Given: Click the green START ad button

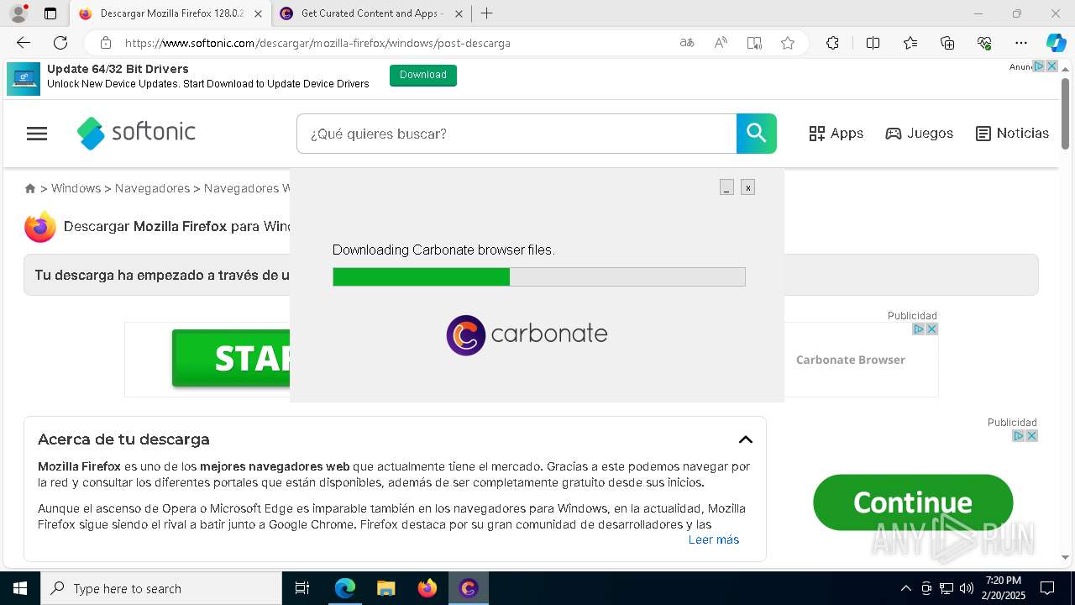Looking at the screenshot, I should tap(232, 359).
